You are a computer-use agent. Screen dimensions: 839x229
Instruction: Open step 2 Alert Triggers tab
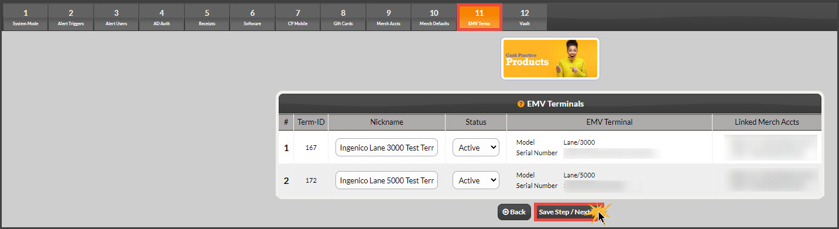70,17
